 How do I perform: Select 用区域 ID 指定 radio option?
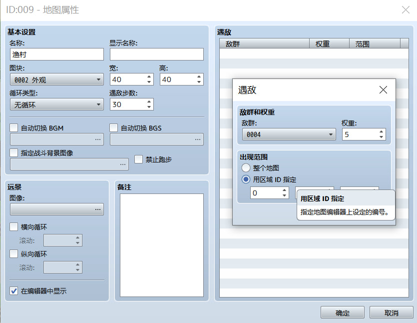pos(246,179)
